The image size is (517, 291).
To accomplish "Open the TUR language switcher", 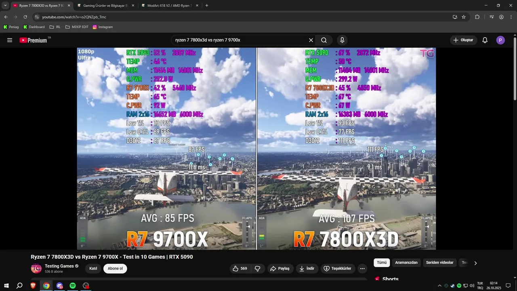I will (480, 286).
